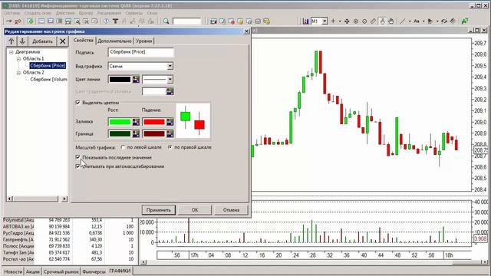Select the Aa text label tool

tap(417, 21)
